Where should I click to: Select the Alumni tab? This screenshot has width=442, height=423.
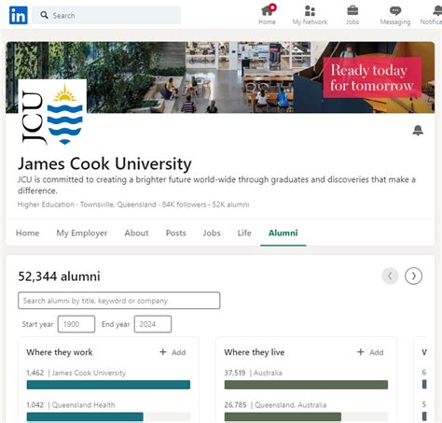pos(283,233)
